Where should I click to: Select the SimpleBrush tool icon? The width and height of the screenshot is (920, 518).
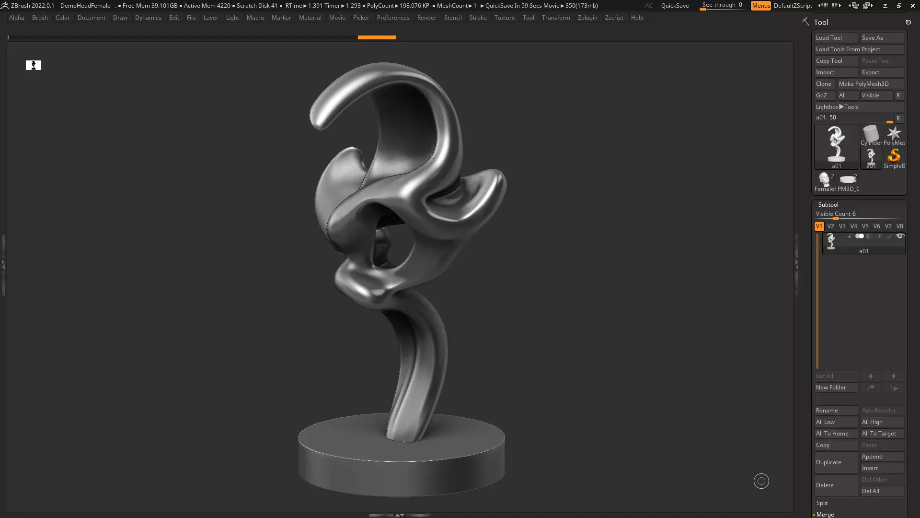tap(894, 158)
